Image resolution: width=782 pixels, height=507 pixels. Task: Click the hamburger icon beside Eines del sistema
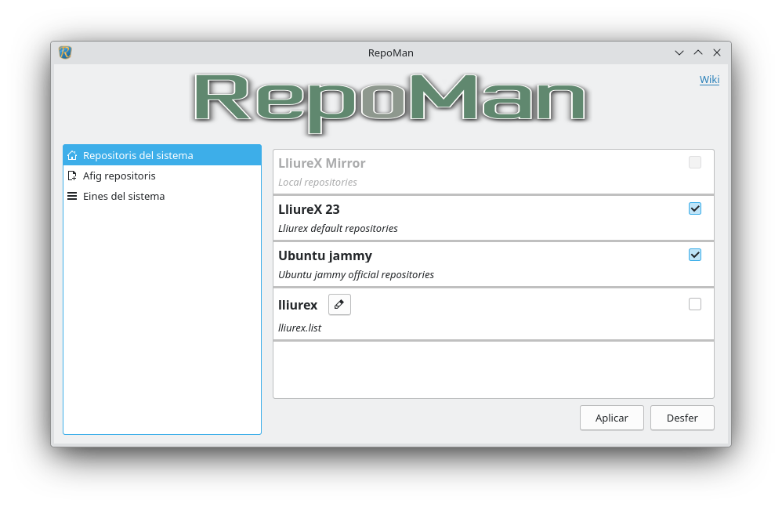(72, 197)
